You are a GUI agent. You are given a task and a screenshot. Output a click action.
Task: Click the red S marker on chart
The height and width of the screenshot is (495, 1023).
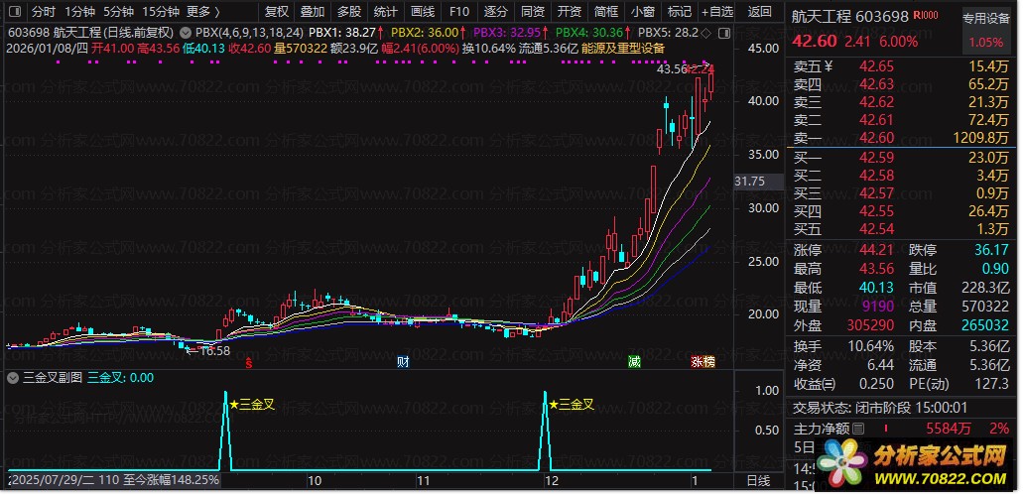click(x=248, y=363)
